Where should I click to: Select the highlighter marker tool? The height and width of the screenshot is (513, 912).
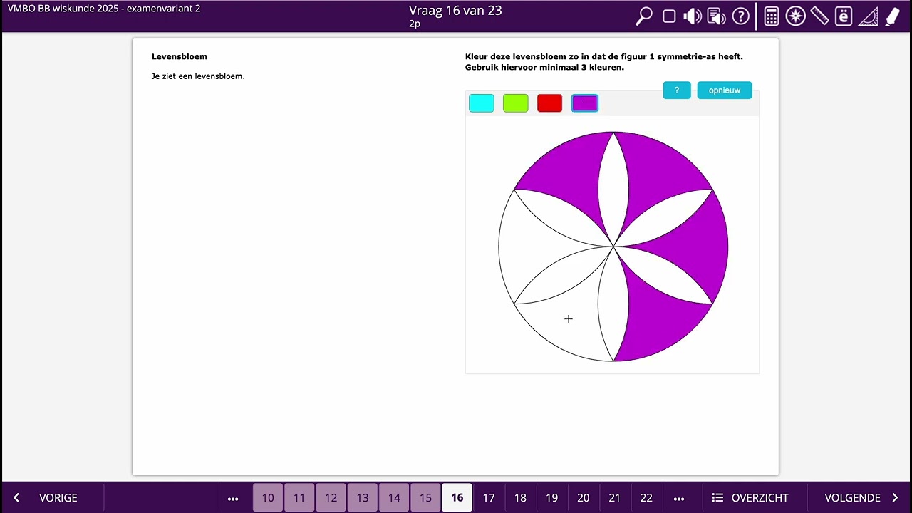click(893, 16)
